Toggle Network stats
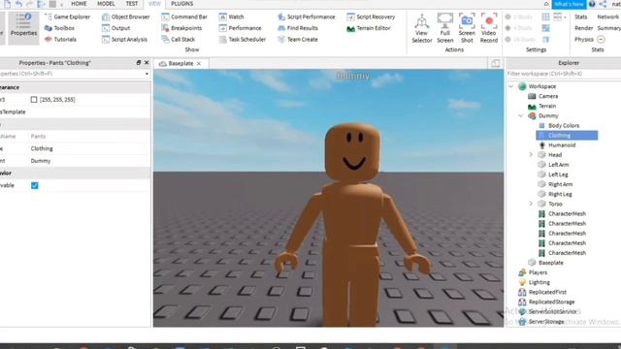Screen dimensions: 621x349 click(608, 17)
